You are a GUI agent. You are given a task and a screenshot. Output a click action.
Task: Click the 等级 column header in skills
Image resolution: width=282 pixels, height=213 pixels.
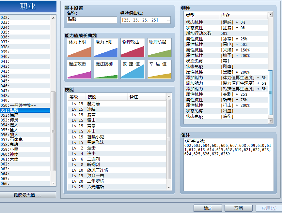click(x=76, y=97)
